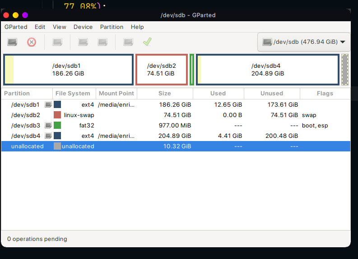
Task: Click the 12.65 GiB used value
Action: (x=228, y=105)
